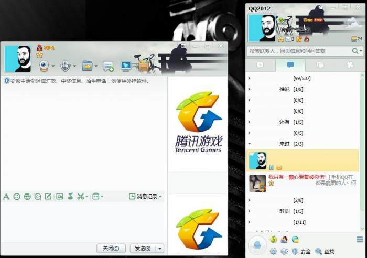Open the QQ penguin main menu button
Image resolution: width=367 pixels, height=258 pixels.
257,245
